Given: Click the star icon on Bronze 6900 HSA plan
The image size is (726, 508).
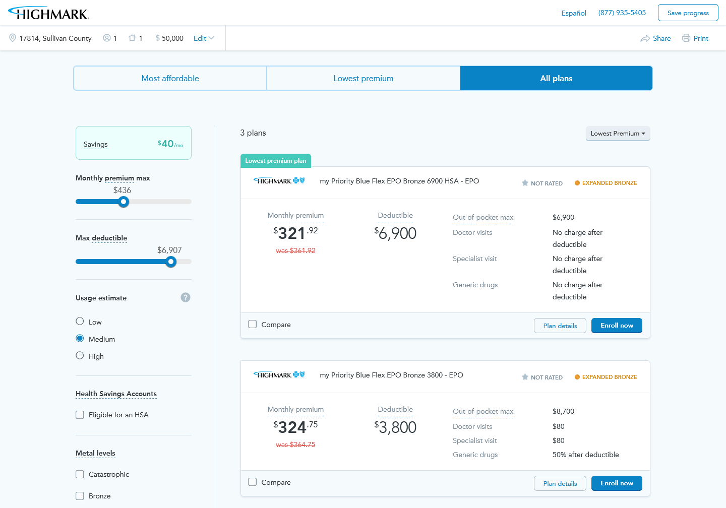Looking at the screenshot, I should tap(525, 183).
